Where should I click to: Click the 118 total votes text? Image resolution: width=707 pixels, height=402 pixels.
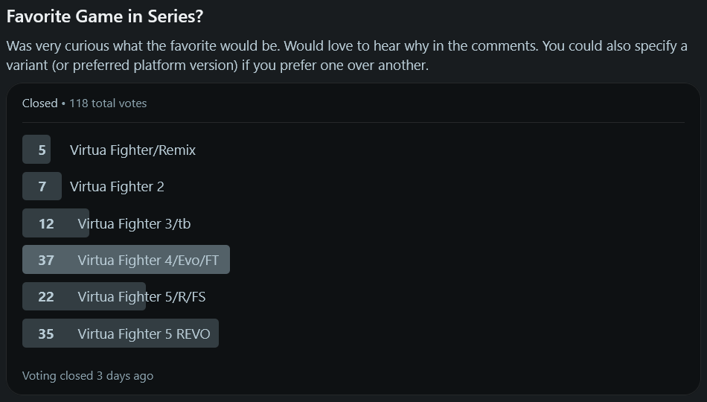click(x=108, y=103)
